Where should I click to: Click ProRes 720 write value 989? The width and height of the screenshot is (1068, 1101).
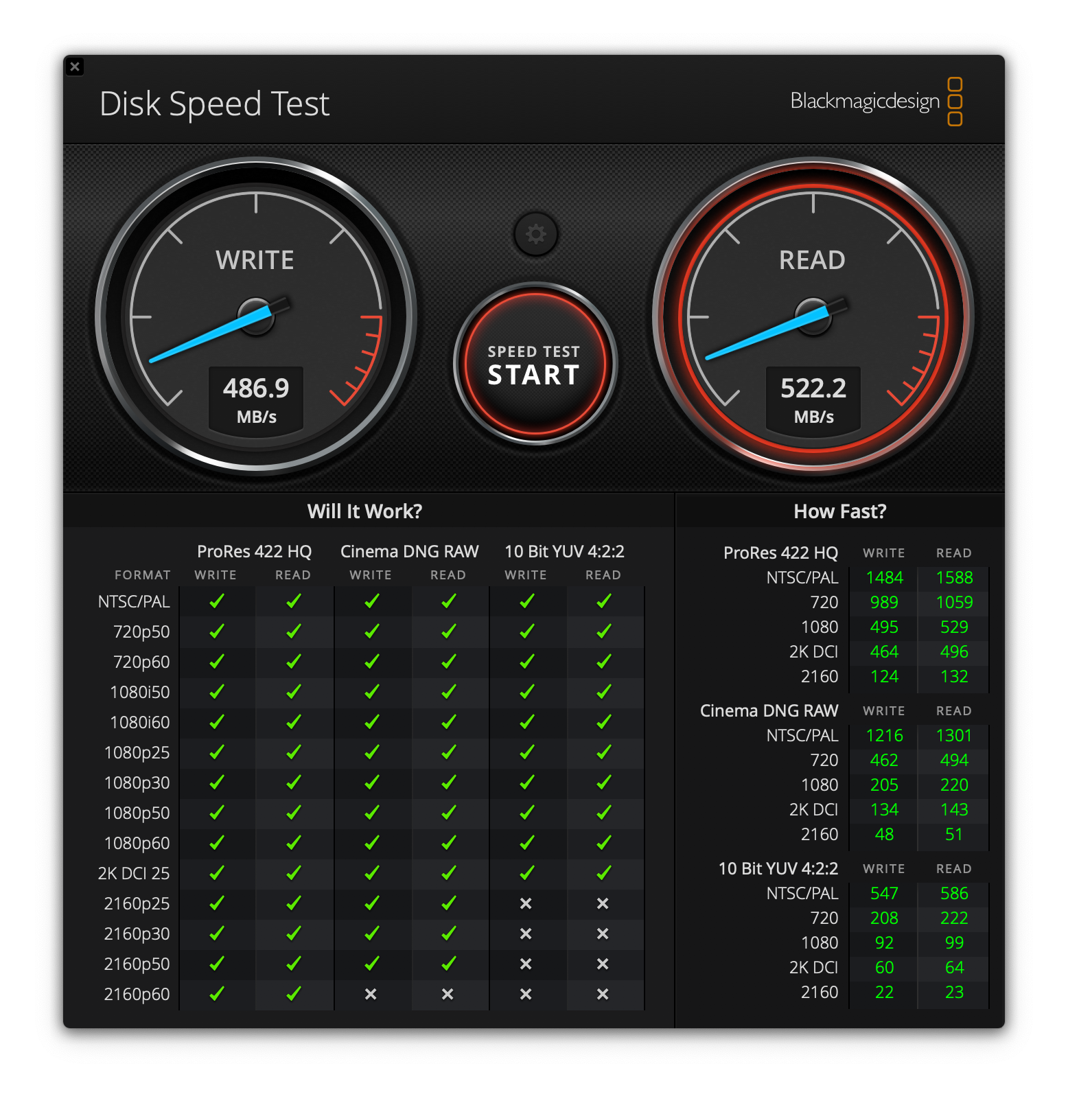tap(884, 602)
